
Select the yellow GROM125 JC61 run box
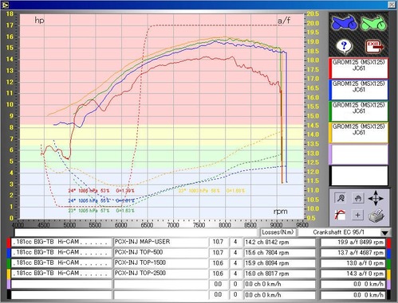coord(359,133)
